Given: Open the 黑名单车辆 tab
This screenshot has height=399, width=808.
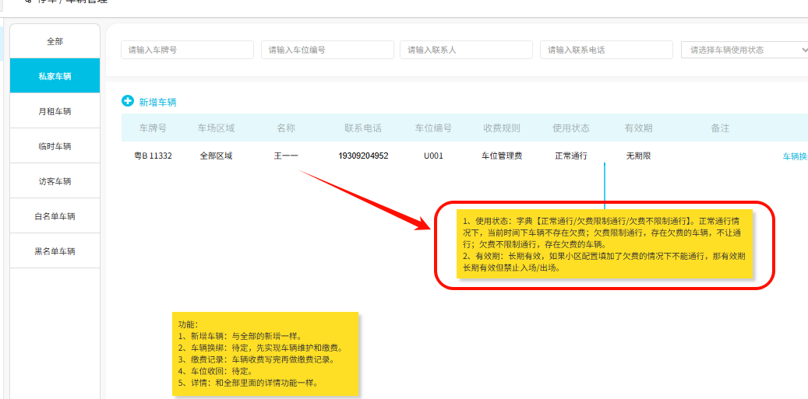Looking at the screenshot, I should pos(55,251).
